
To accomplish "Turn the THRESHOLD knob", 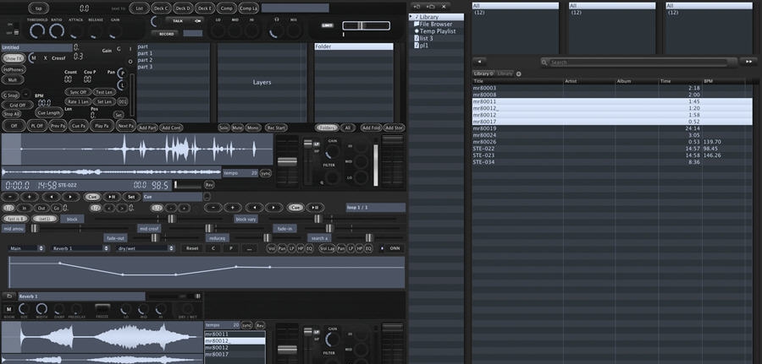I will pos(37,31).
